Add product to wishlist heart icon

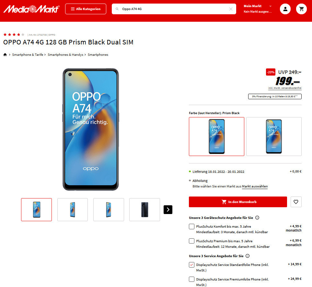(x=296, y=202)
